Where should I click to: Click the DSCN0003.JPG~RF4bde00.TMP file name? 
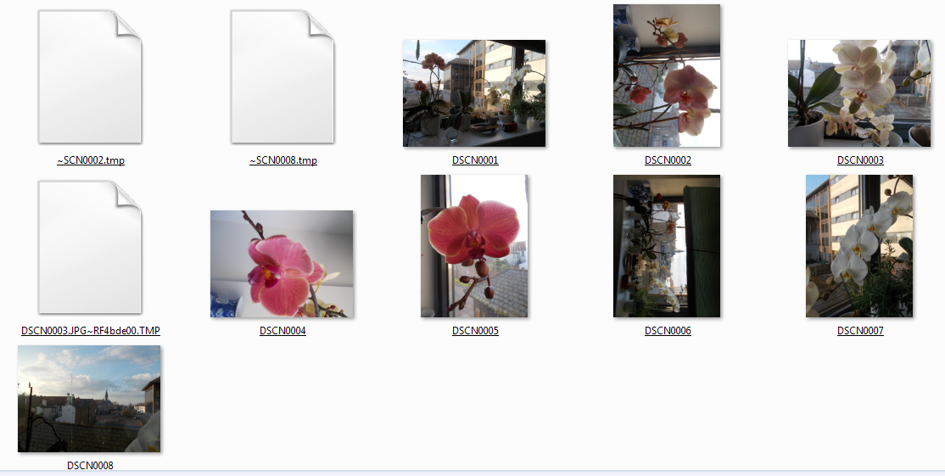click(x=91, y=331)
